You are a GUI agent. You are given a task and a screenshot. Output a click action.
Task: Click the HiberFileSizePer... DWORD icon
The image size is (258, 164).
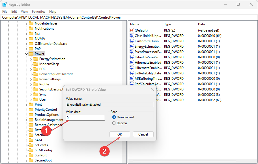[x=132, y=57]
